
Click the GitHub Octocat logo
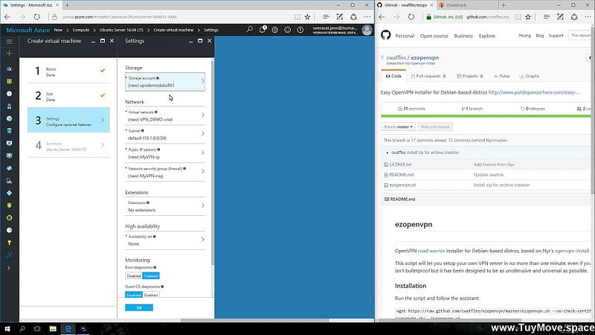pyautogui.click(x=385, y=35)
